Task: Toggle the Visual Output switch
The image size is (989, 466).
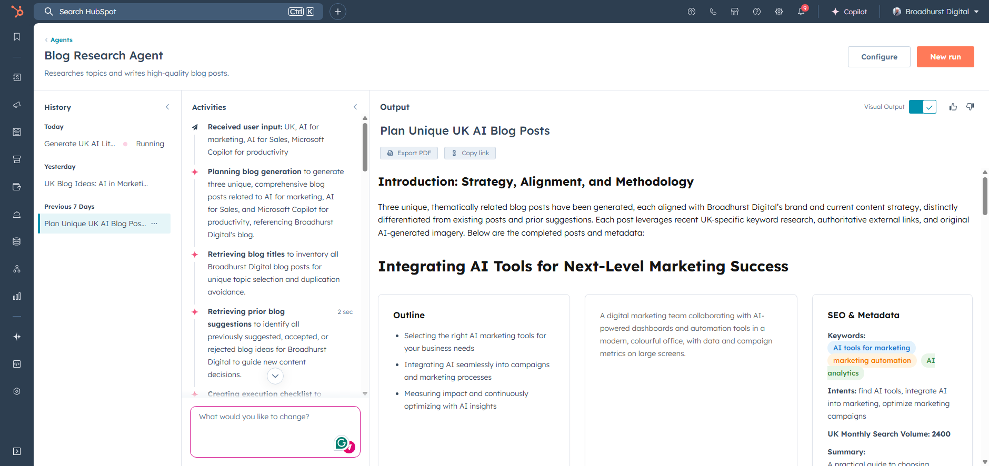Action: pyautogui.click(x=922, y=107)
